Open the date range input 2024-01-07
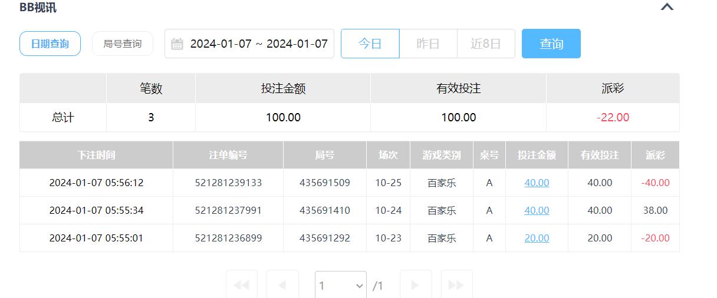This screenshot has width=717, height=298. tap(249, 44)
